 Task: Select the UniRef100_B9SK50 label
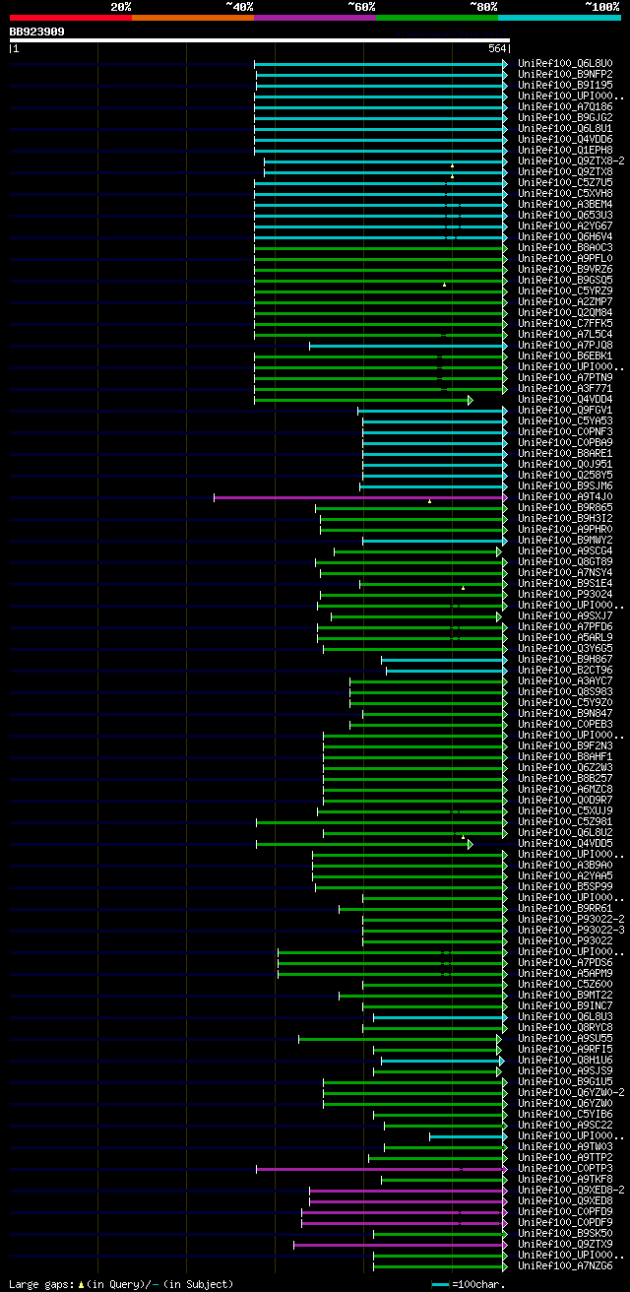565,1234
